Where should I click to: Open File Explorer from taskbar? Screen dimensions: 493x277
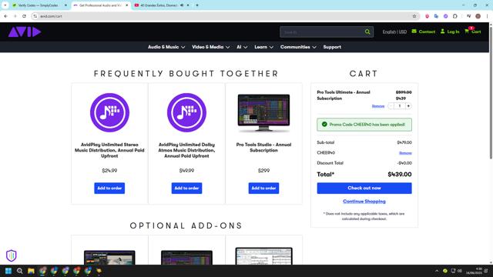click(31, 271)
